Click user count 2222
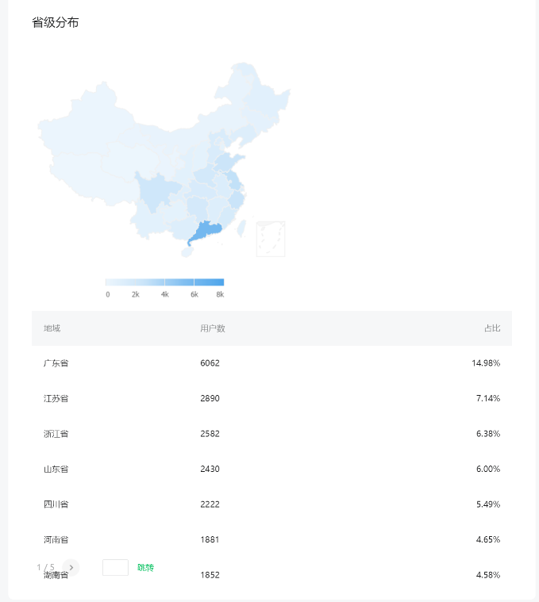Viewport: 539px width, 602px height. click(210, 504)
